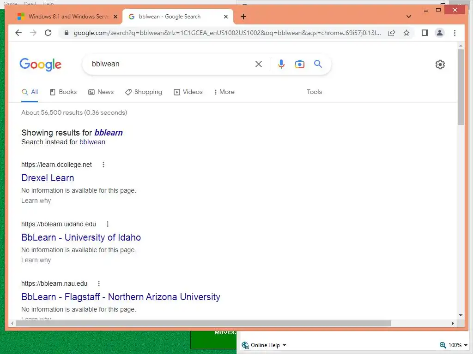Go back to the previous page
Viewport: 473px width, 354px height.
(18, 33)
